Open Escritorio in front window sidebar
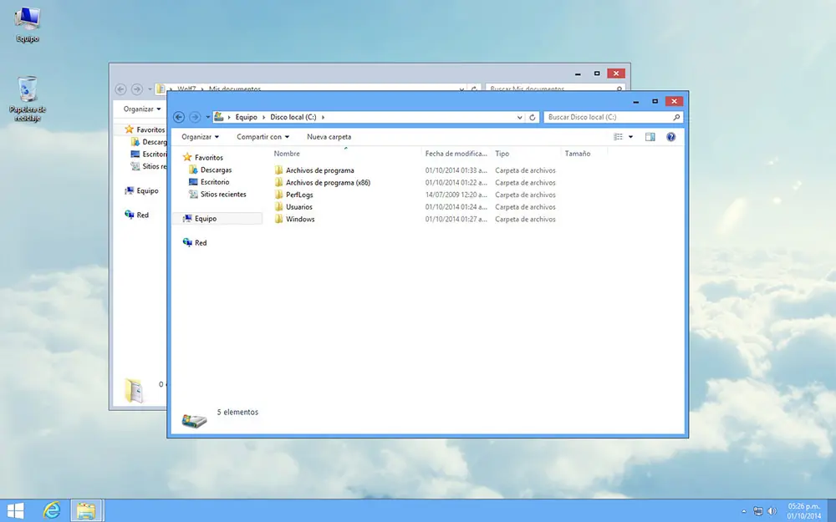 pyautogui.click(x=210, y=182)
